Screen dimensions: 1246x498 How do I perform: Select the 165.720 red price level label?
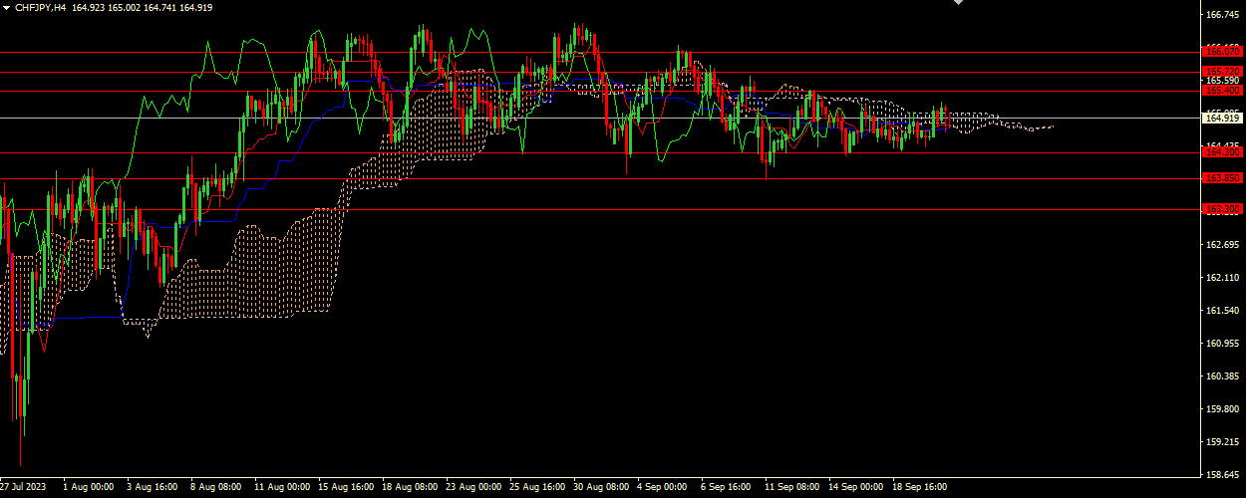coord(1222,72)
